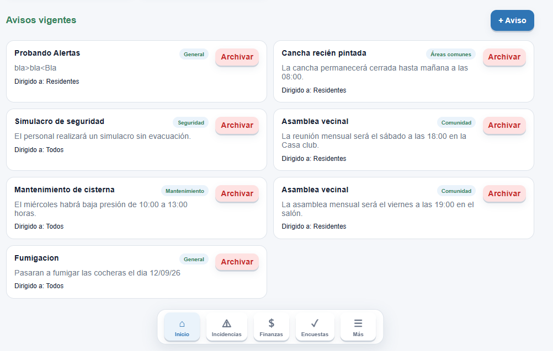Open the Mantenimiento de cisterna notice title

tap(65, 190)
